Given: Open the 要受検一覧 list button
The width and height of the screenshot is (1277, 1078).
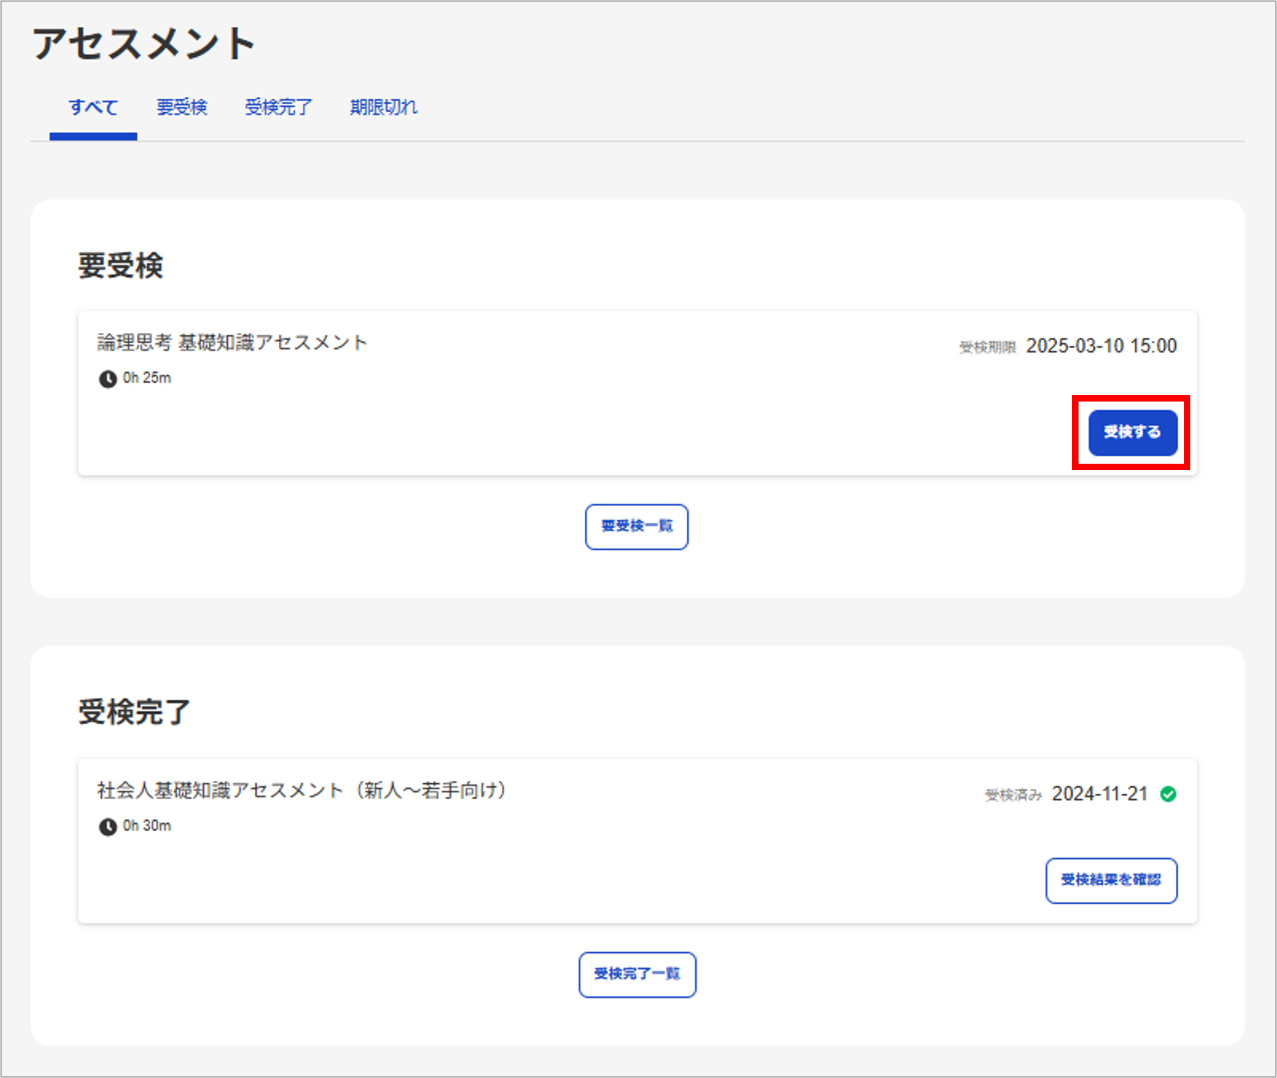Looking at the screenshot, I should click(636, 526).
